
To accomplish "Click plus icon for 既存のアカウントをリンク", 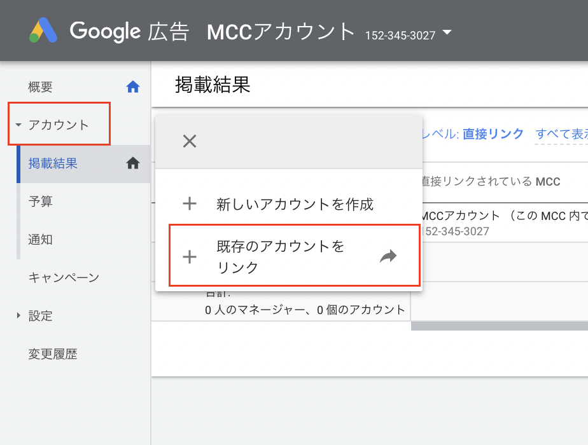I will pyautogui.click(x=190, y=257).
